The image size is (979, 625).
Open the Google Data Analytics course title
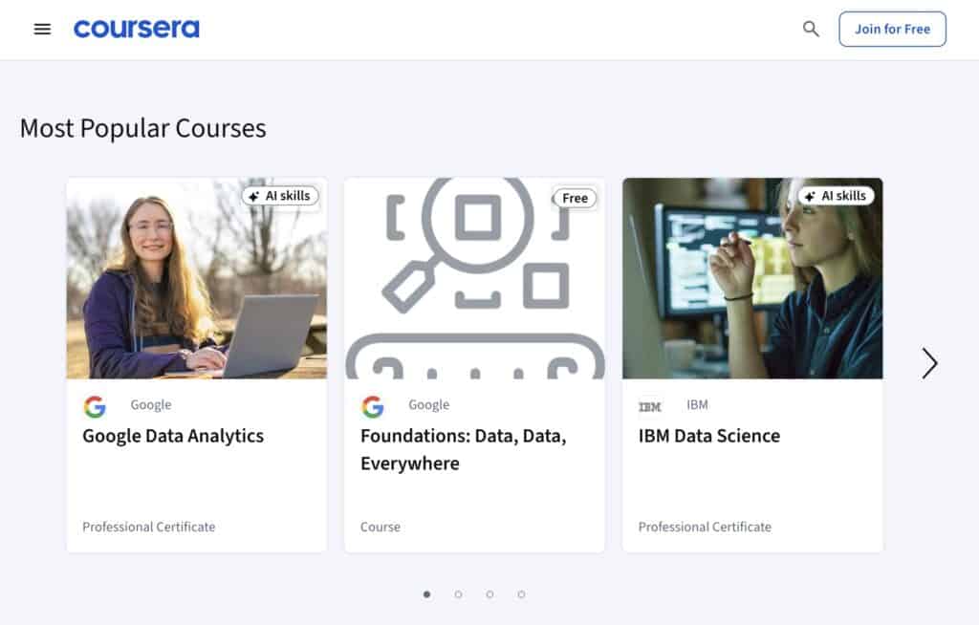coord(173,436)
